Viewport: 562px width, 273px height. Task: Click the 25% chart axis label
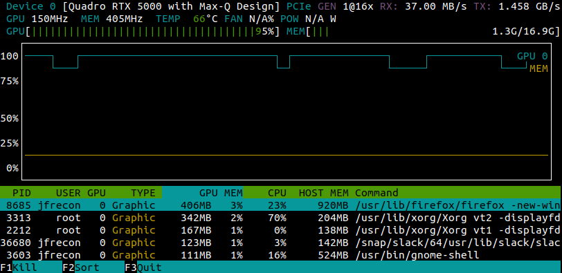tap(9, 144)
